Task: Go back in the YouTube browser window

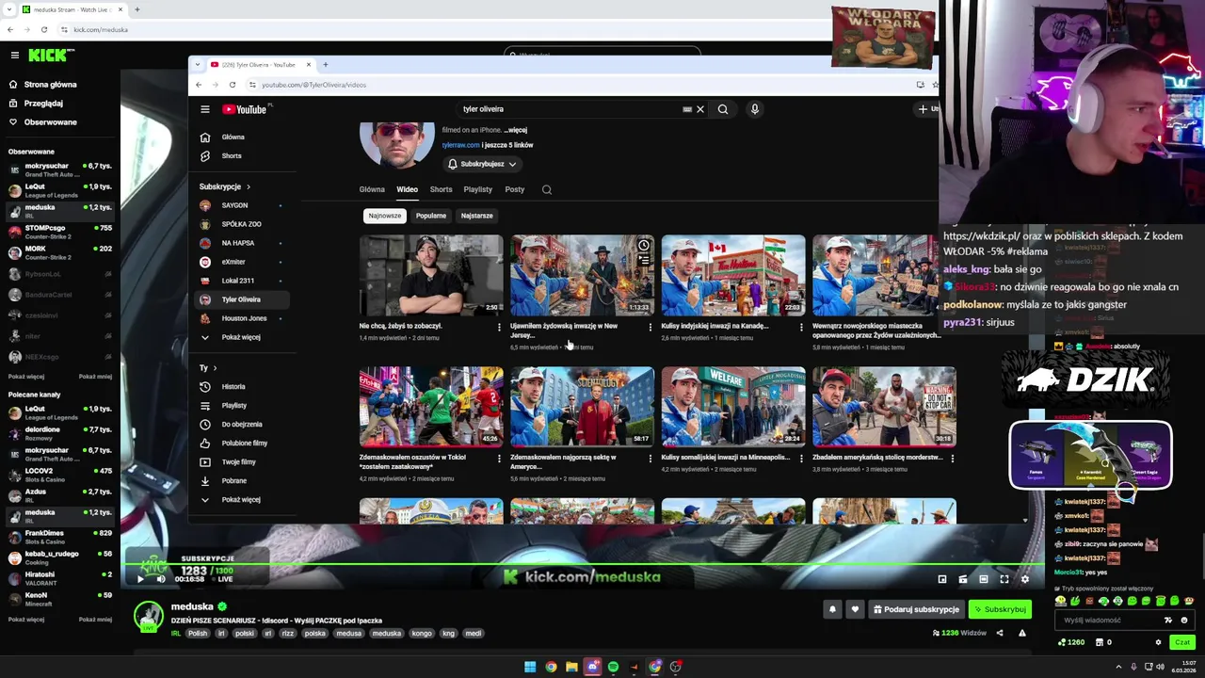Action: [199, 85]
